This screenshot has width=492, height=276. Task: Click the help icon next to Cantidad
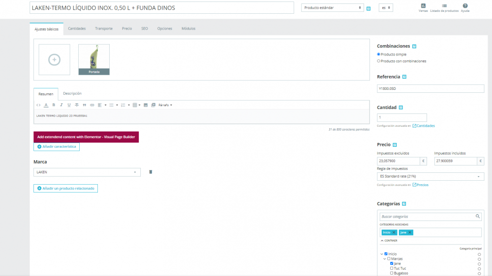click(400, 108)
